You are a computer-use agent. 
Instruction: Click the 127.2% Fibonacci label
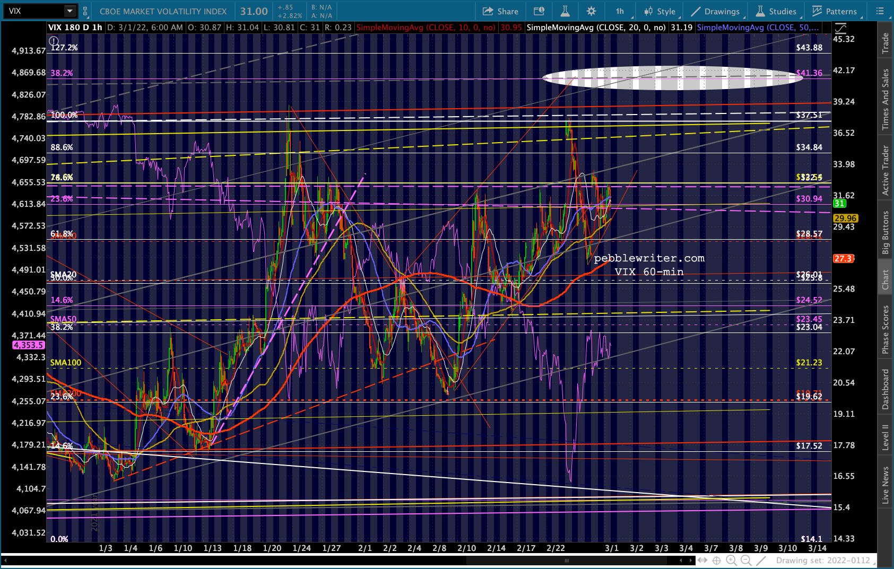coord(64,48)
